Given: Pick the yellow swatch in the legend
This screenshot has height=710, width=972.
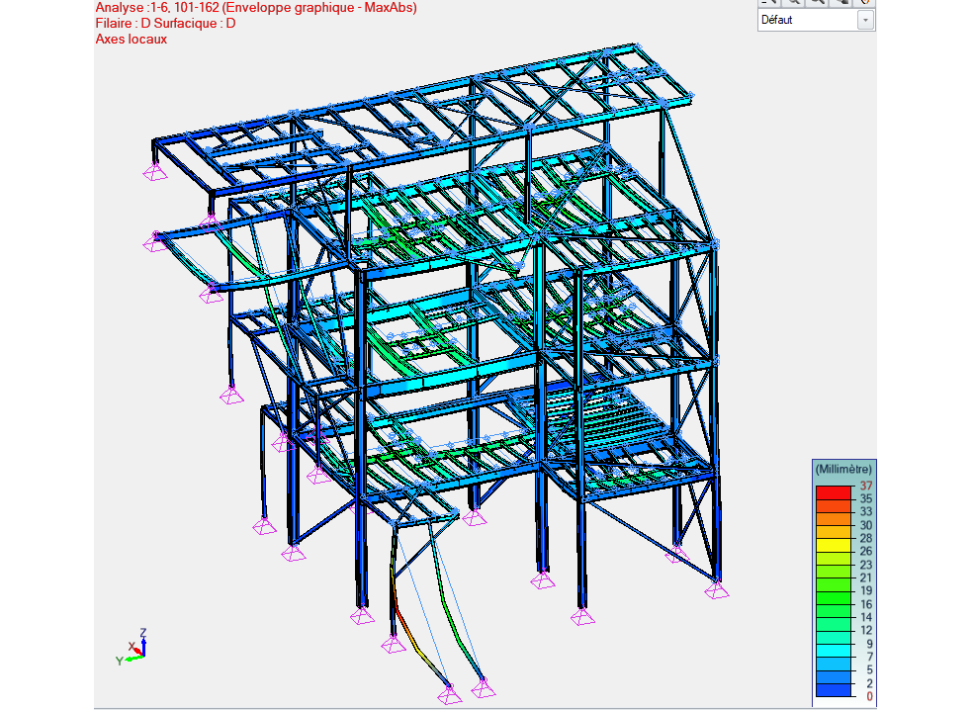Looking at the screenshot, I should (832, 544).
